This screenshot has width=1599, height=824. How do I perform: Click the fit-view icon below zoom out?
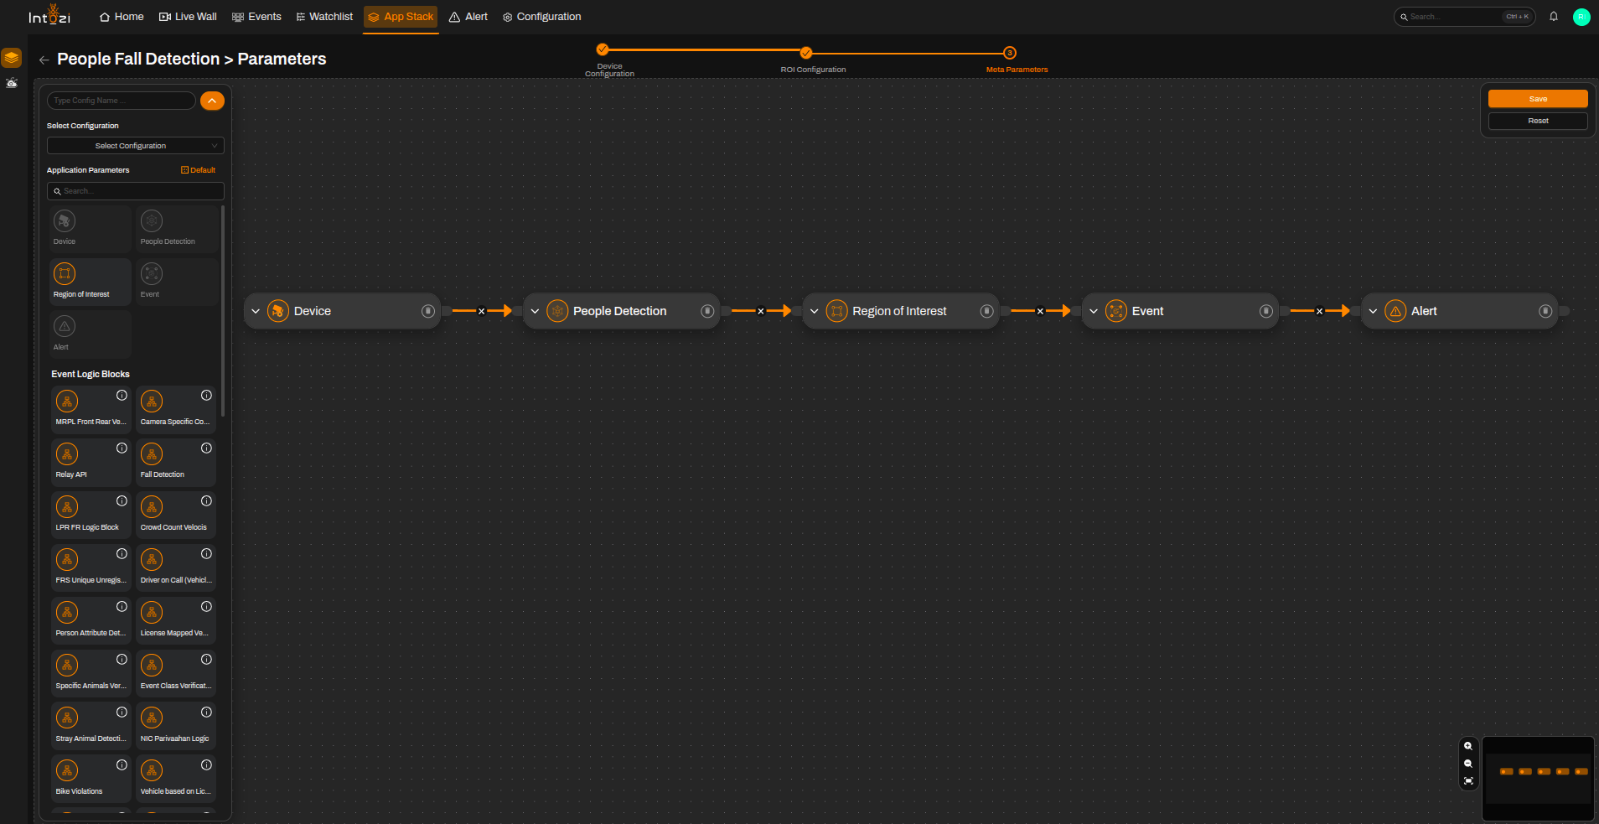1468,781
